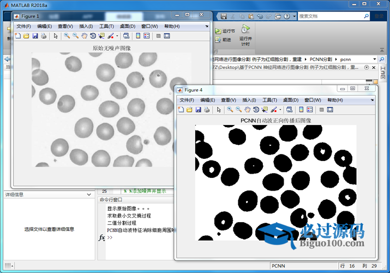390x273 pixels.
Task: Hide Plot Tools icon in Figure 4
Action: pyautogui.click(x=322, y=110)
